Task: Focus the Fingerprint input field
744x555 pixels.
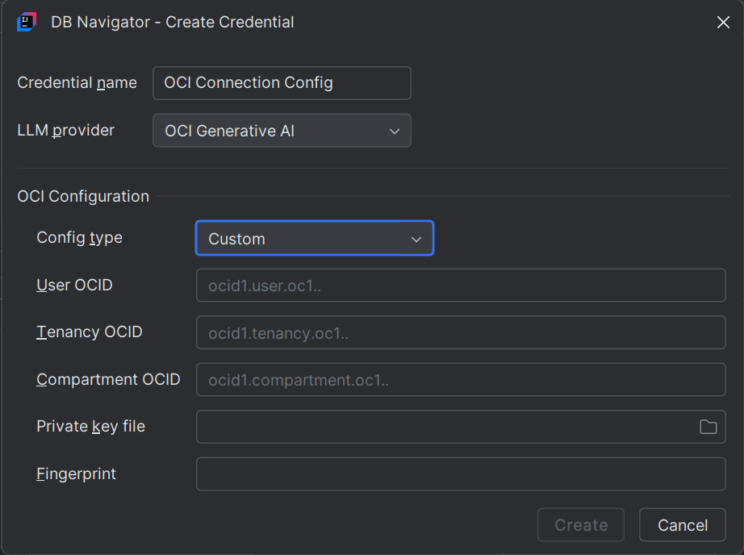Action: pos(461,474)
